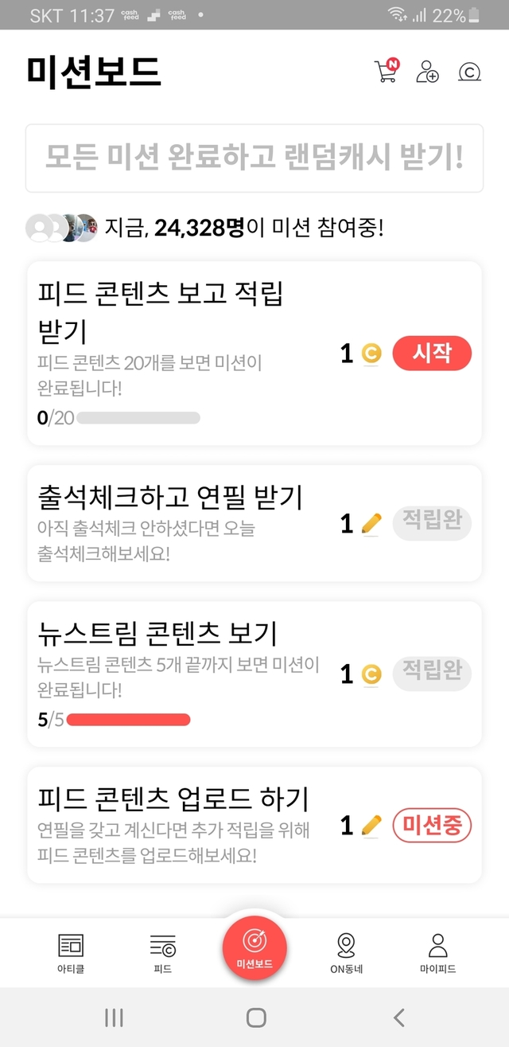Viewport: 509px width, 1047px height.
Task: Open the 아티클 tab
Action: (70, 953)
